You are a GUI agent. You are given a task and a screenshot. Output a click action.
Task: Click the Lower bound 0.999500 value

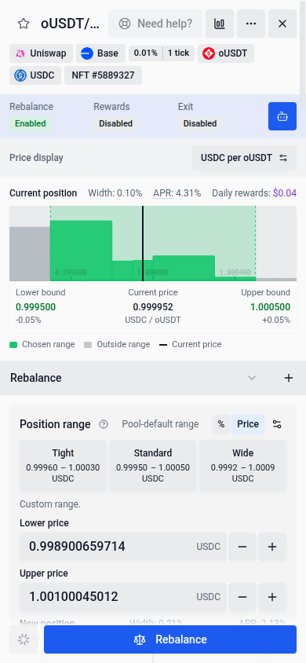tap(35, 307)
